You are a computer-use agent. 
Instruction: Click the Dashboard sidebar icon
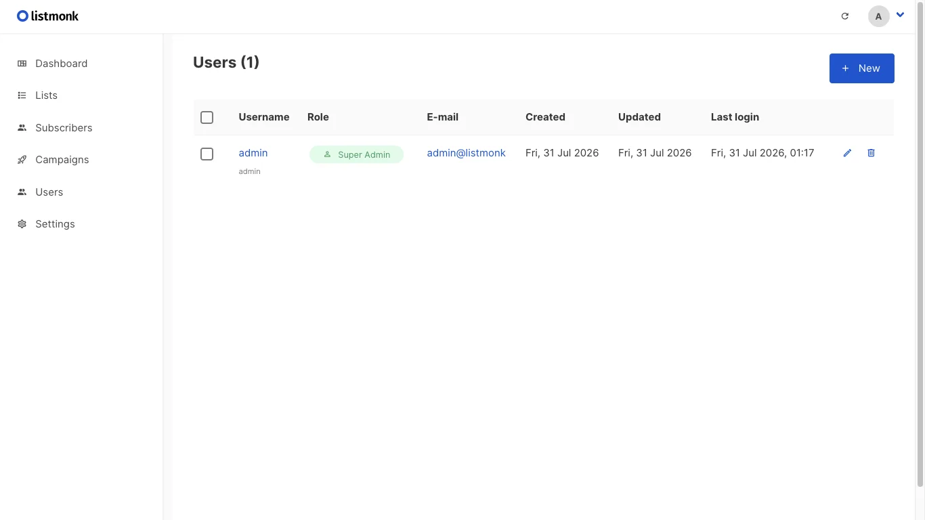pos(22,64)
